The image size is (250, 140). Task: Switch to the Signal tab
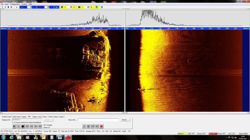[x=62, y=117]
